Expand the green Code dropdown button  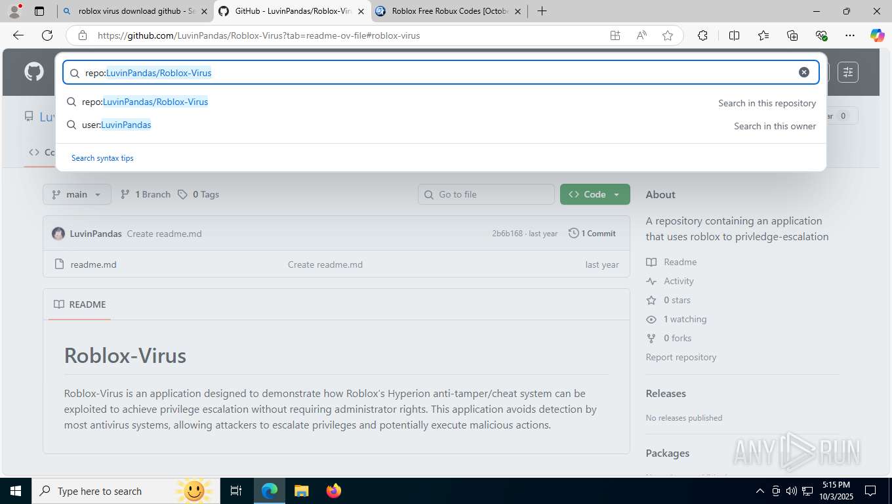[595, 194]
